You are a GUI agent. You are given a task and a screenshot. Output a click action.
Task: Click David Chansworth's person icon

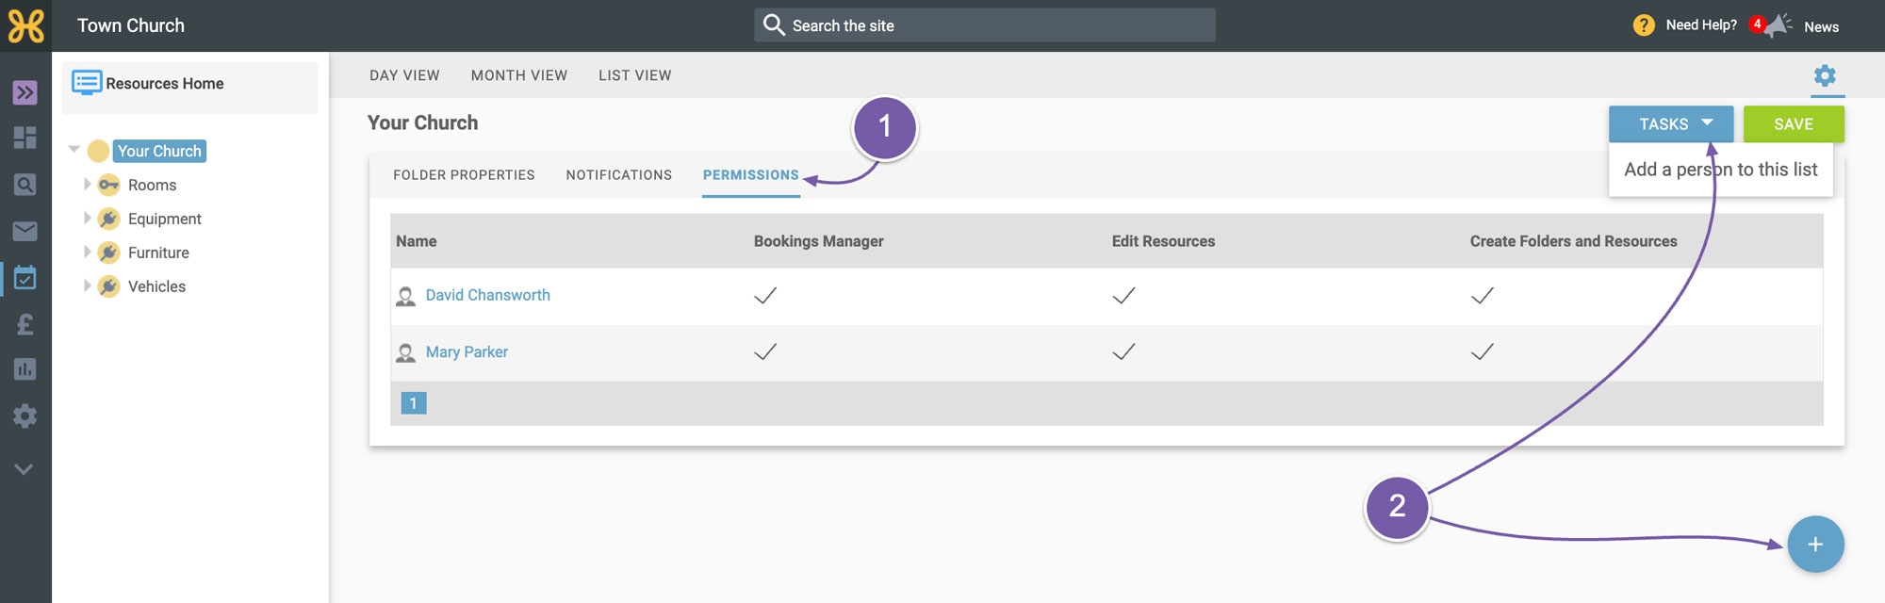pos(406,297)
